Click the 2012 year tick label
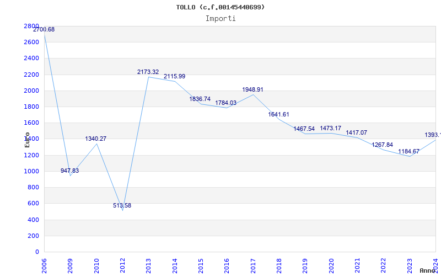This screenshot has width=441, height=276. point(122,266)
